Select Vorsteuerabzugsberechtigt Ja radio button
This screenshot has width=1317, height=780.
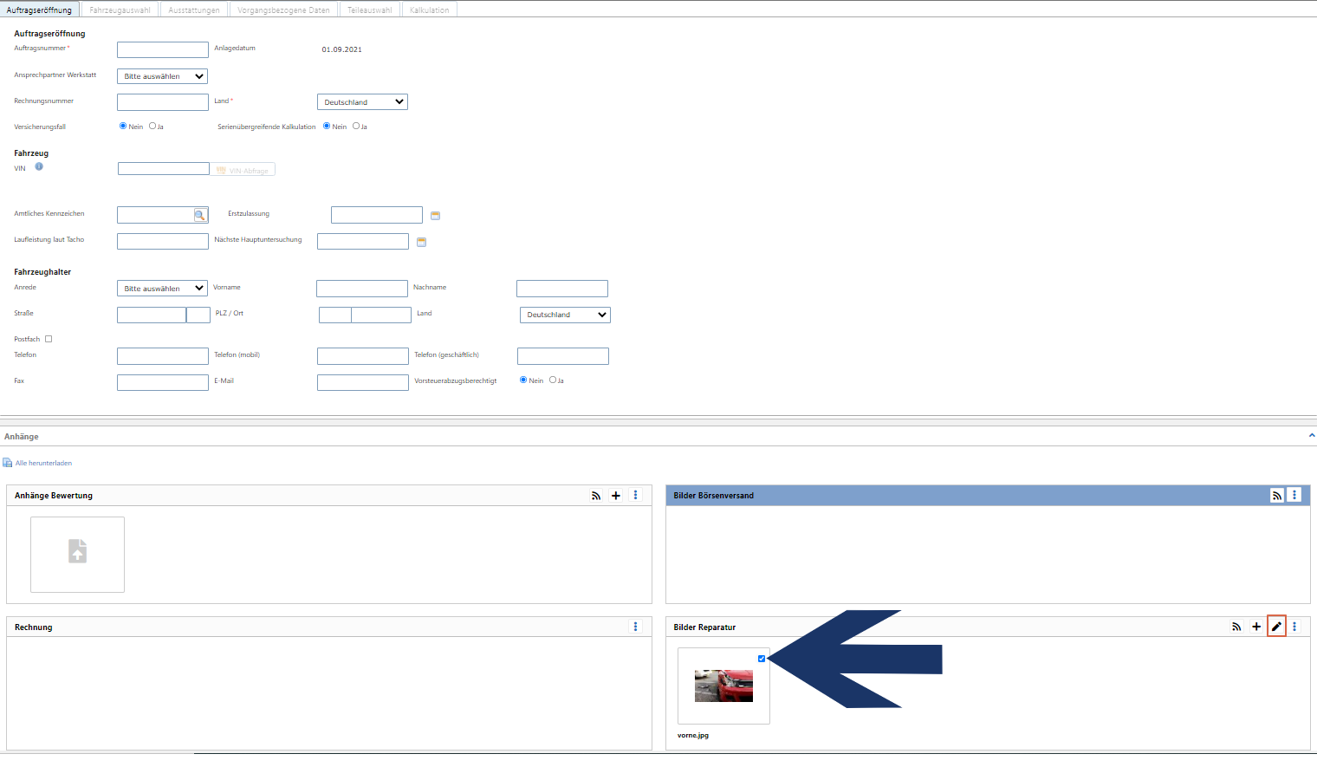(x=553, y=380)
